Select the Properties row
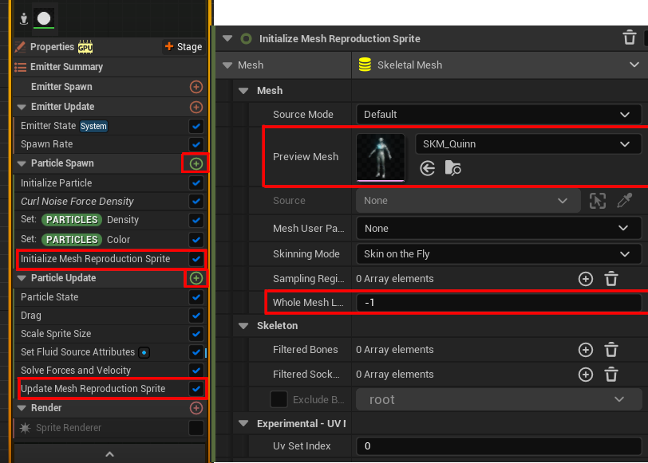 (x=110, y=47)
